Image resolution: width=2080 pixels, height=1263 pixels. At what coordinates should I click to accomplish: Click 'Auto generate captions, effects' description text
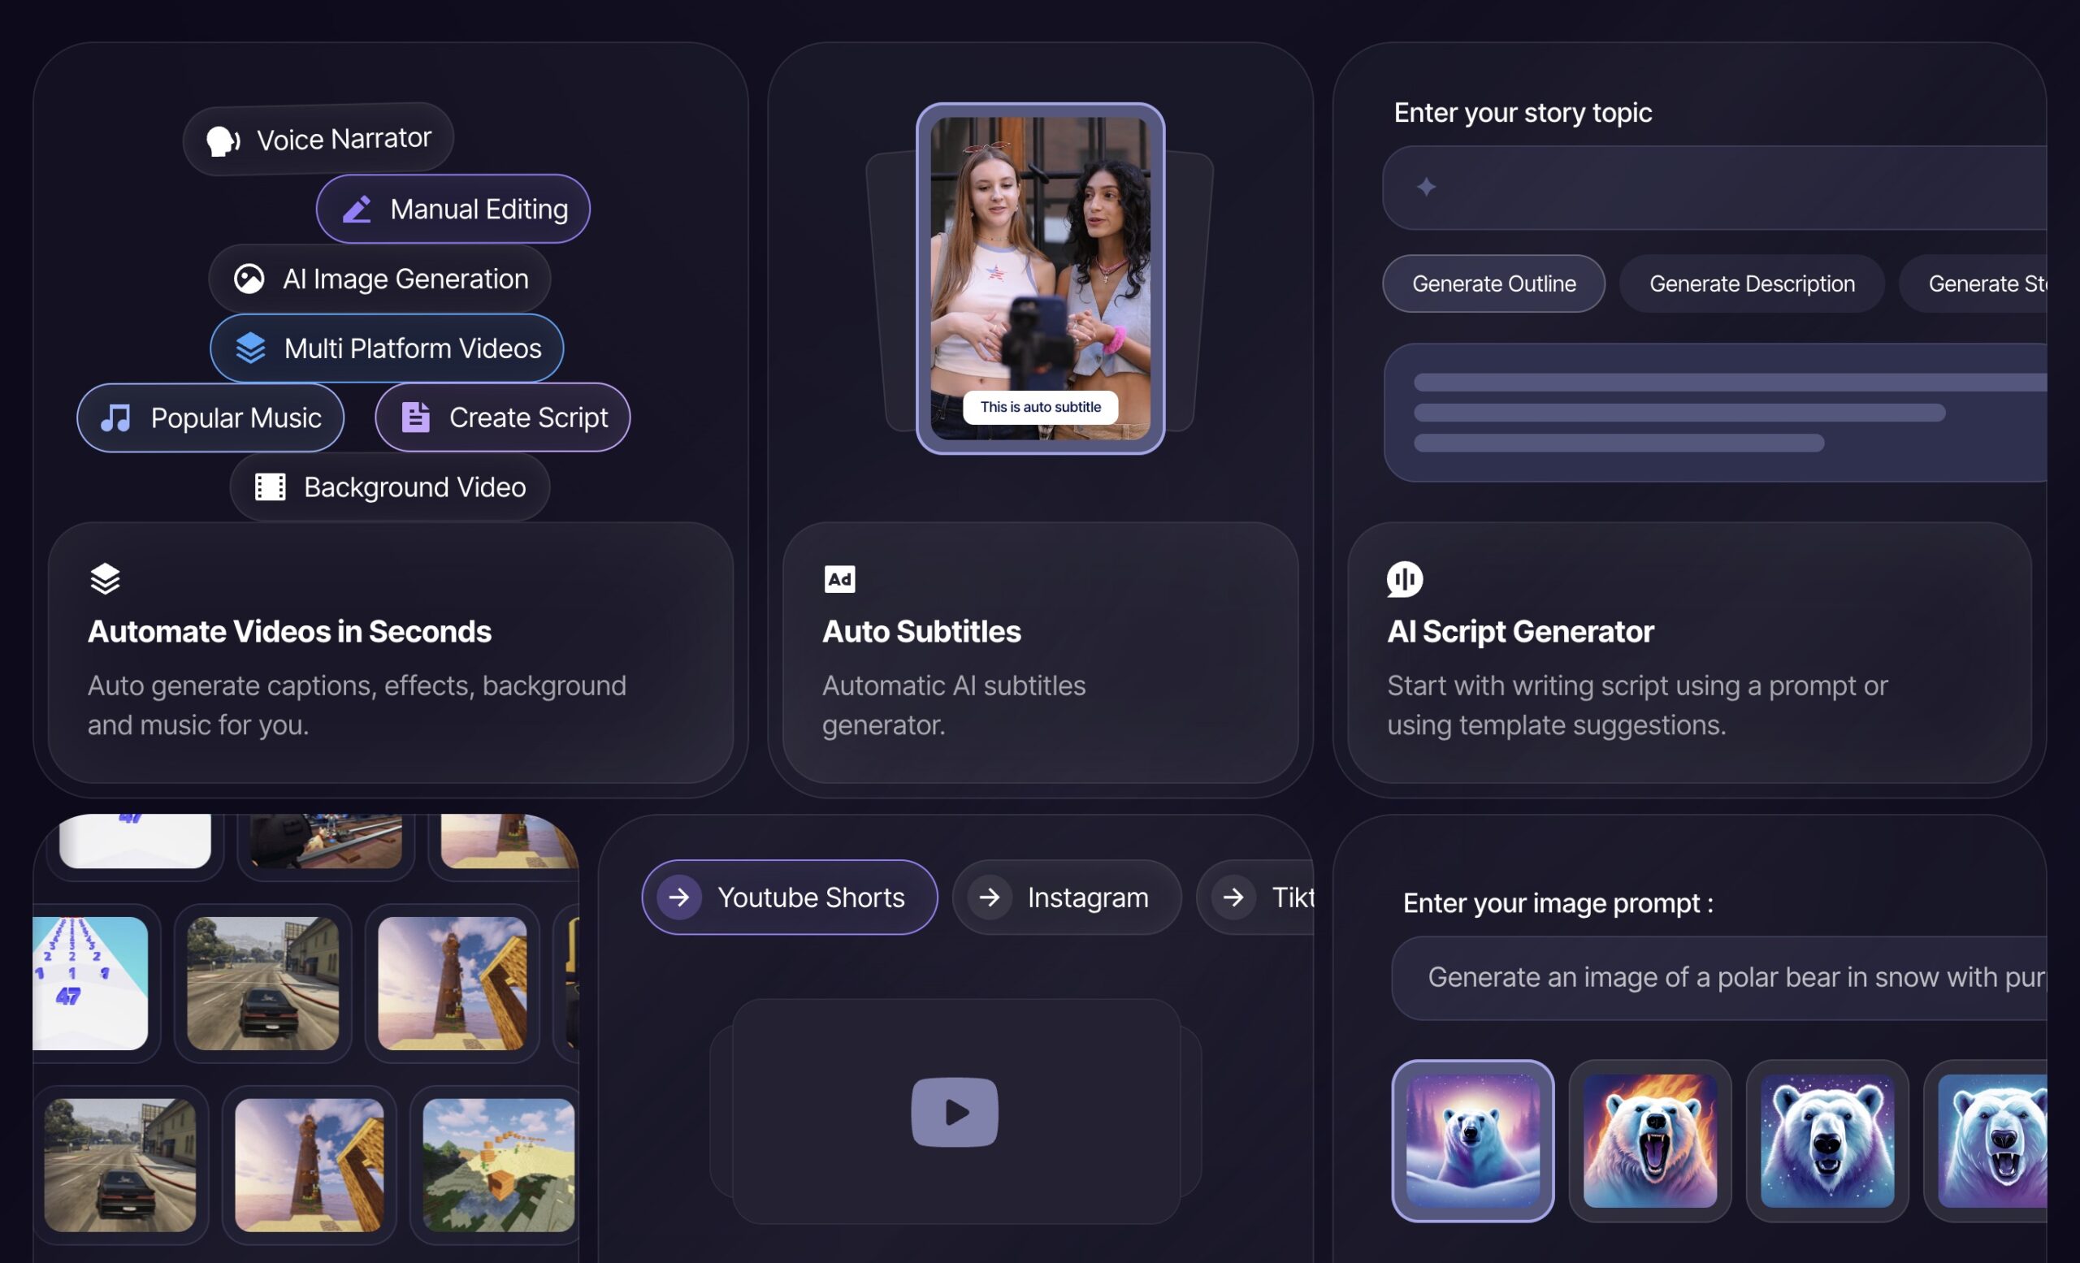click(x=357, y=705)
